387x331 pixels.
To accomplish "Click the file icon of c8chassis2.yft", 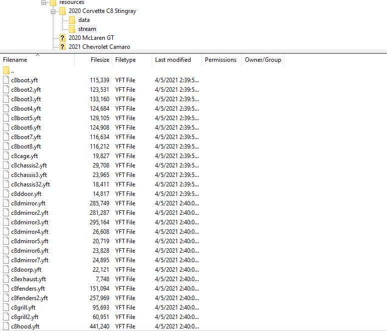I will tap(6, 165).
